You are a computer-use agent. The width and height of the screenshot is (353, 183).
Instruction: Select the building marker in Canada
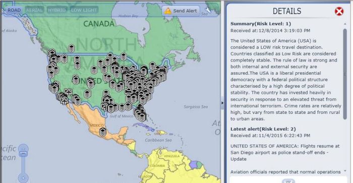coord(72,48)
